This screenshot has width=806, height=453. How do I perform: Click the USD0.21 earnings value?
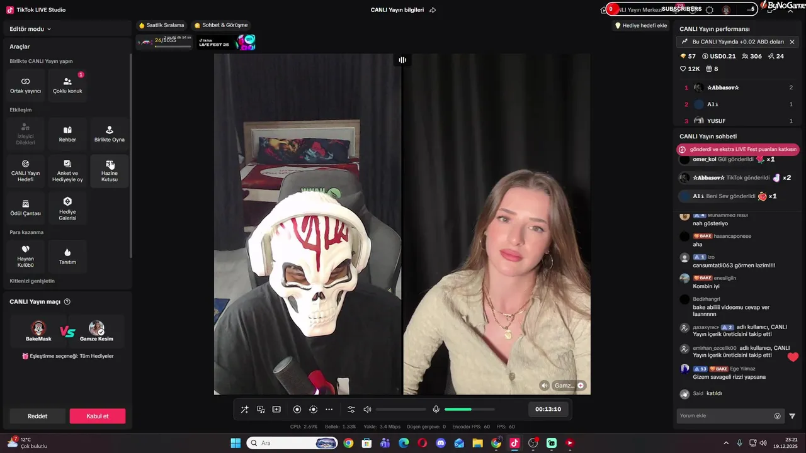click(718, 57)
